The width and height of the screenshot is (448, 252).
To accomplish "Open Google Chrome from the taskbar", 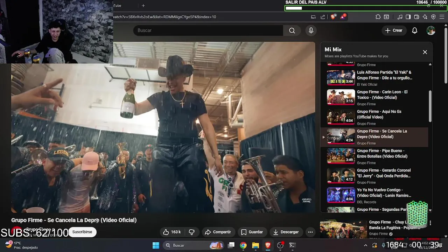I will pyautogui.click(x=243, y=245).
